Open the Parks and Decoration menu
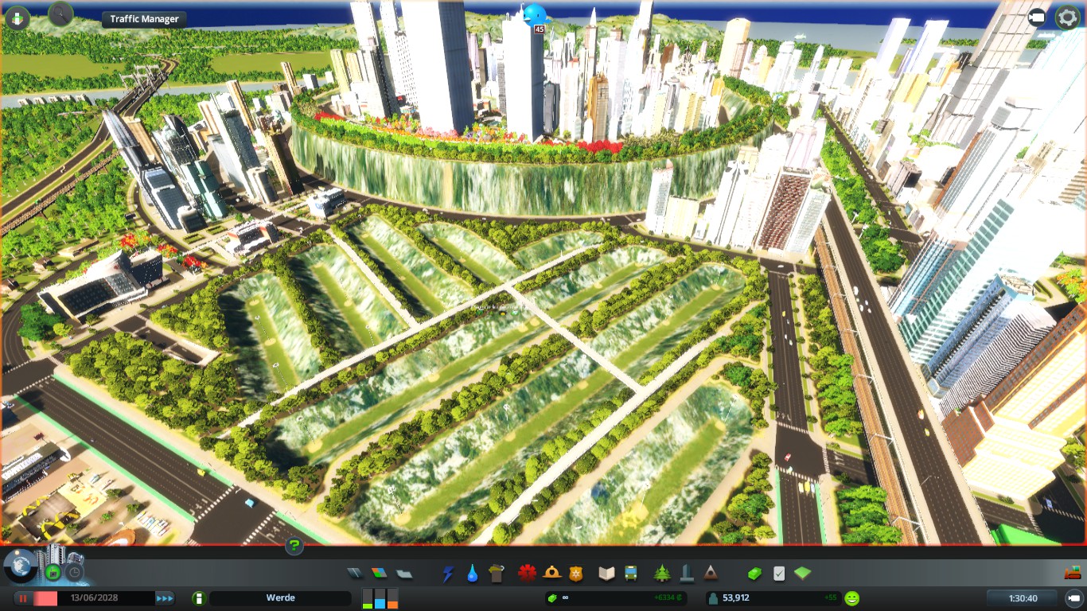Viewport: 1087px width, 611px height. (x=661, y=573)
